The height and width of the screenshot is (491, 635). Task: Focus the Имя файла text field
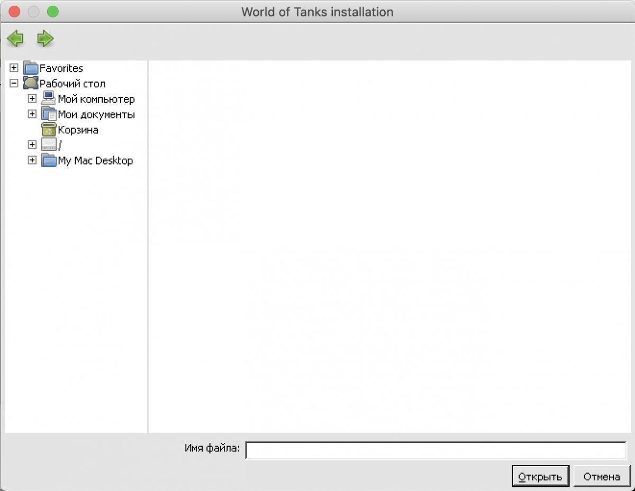pyautogui.click(x=436, y=450)
